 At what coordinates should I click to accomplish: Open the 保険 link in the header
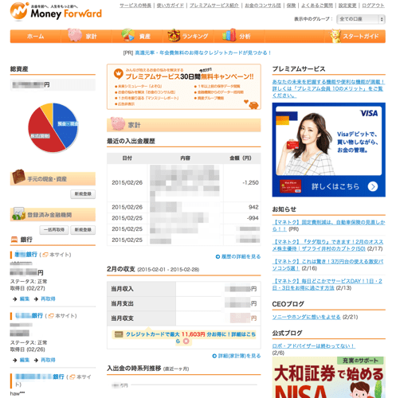point(291,6)
